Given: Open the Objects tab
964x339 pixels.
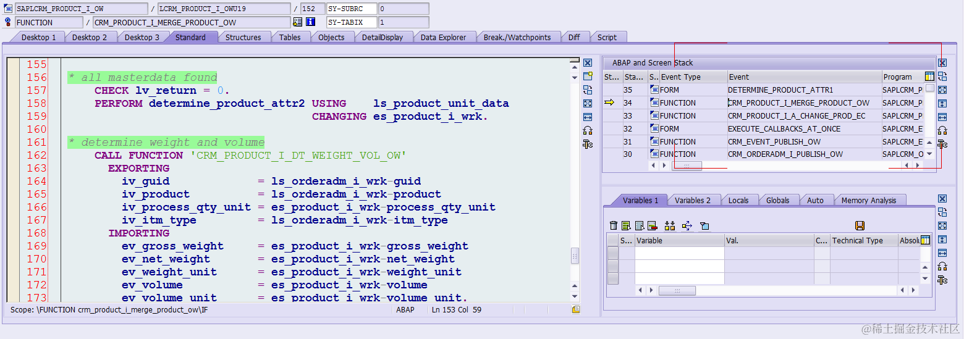Looking at the screenshot, I should pos(331,37).
